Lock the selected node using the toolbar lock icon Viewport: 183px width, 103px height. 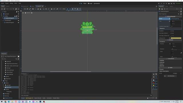click(x=51, y=9)
